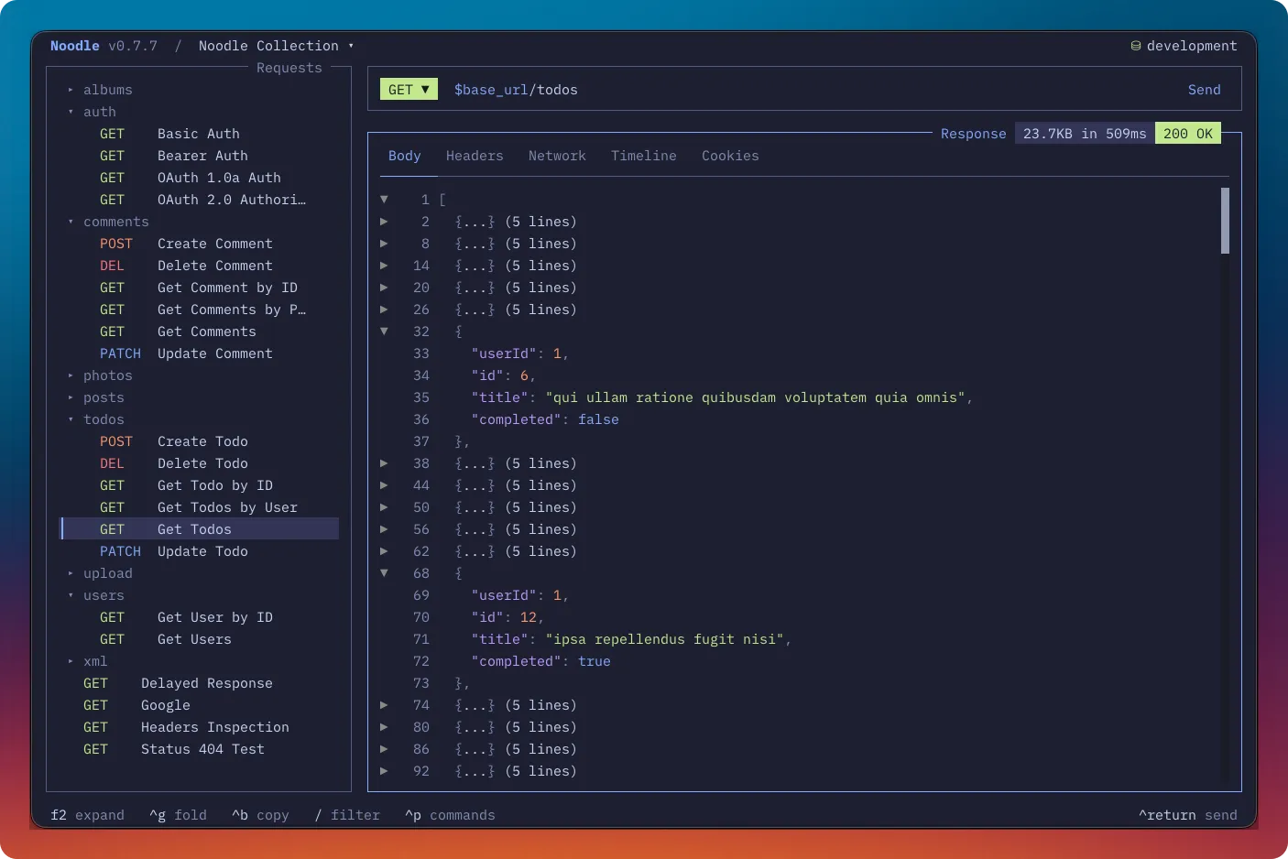Viewport: 1288px width, 859px height.
Task: Click the development environment database icon
Action: pyautogui.click(x=1136, y=46)
